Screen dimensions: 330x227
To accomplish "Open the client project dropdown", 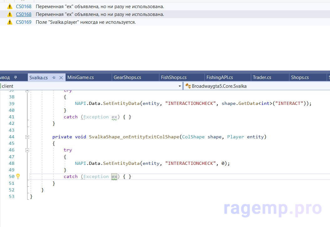I will (180, 86).
